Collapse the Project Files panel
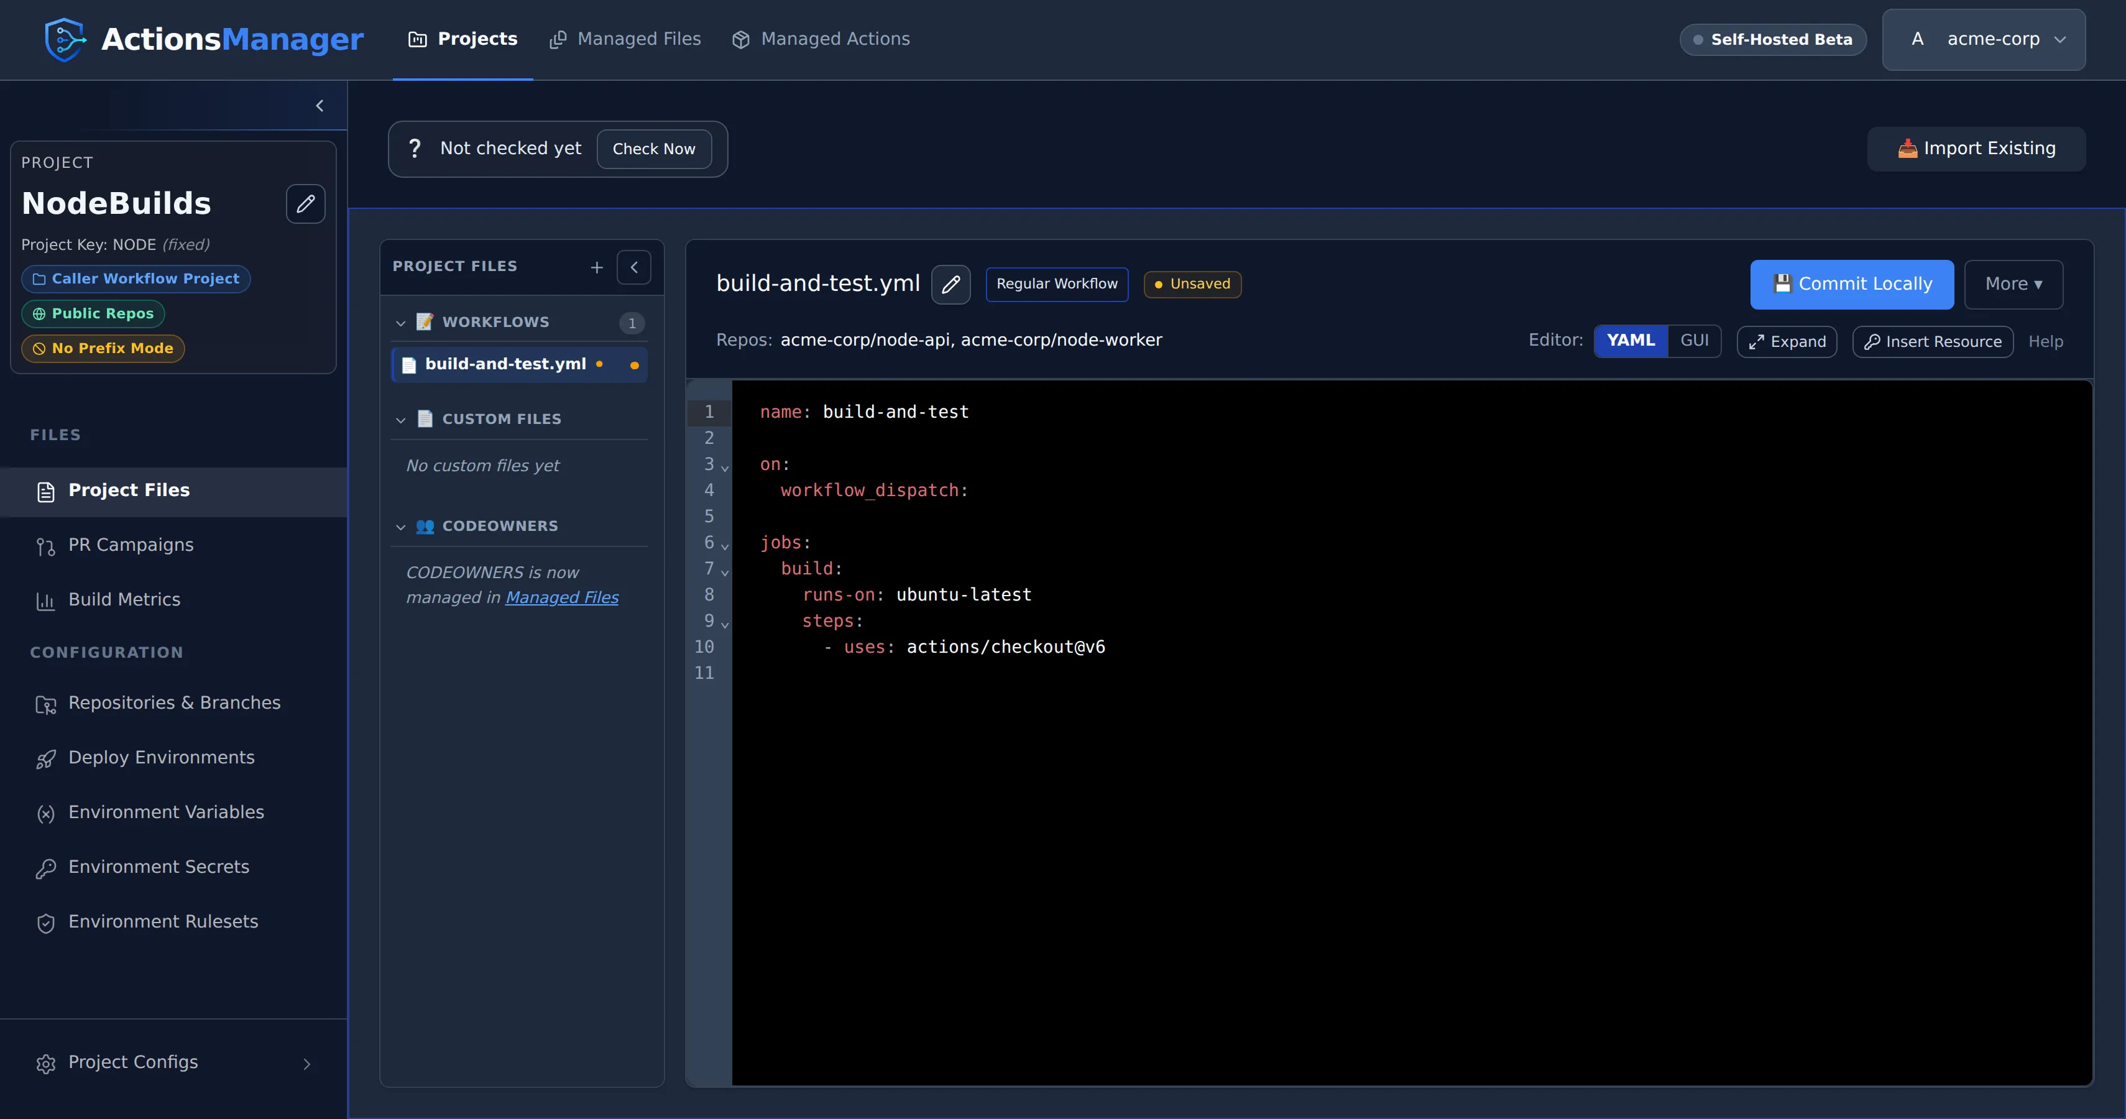2126x1119 pixels. 634,267
